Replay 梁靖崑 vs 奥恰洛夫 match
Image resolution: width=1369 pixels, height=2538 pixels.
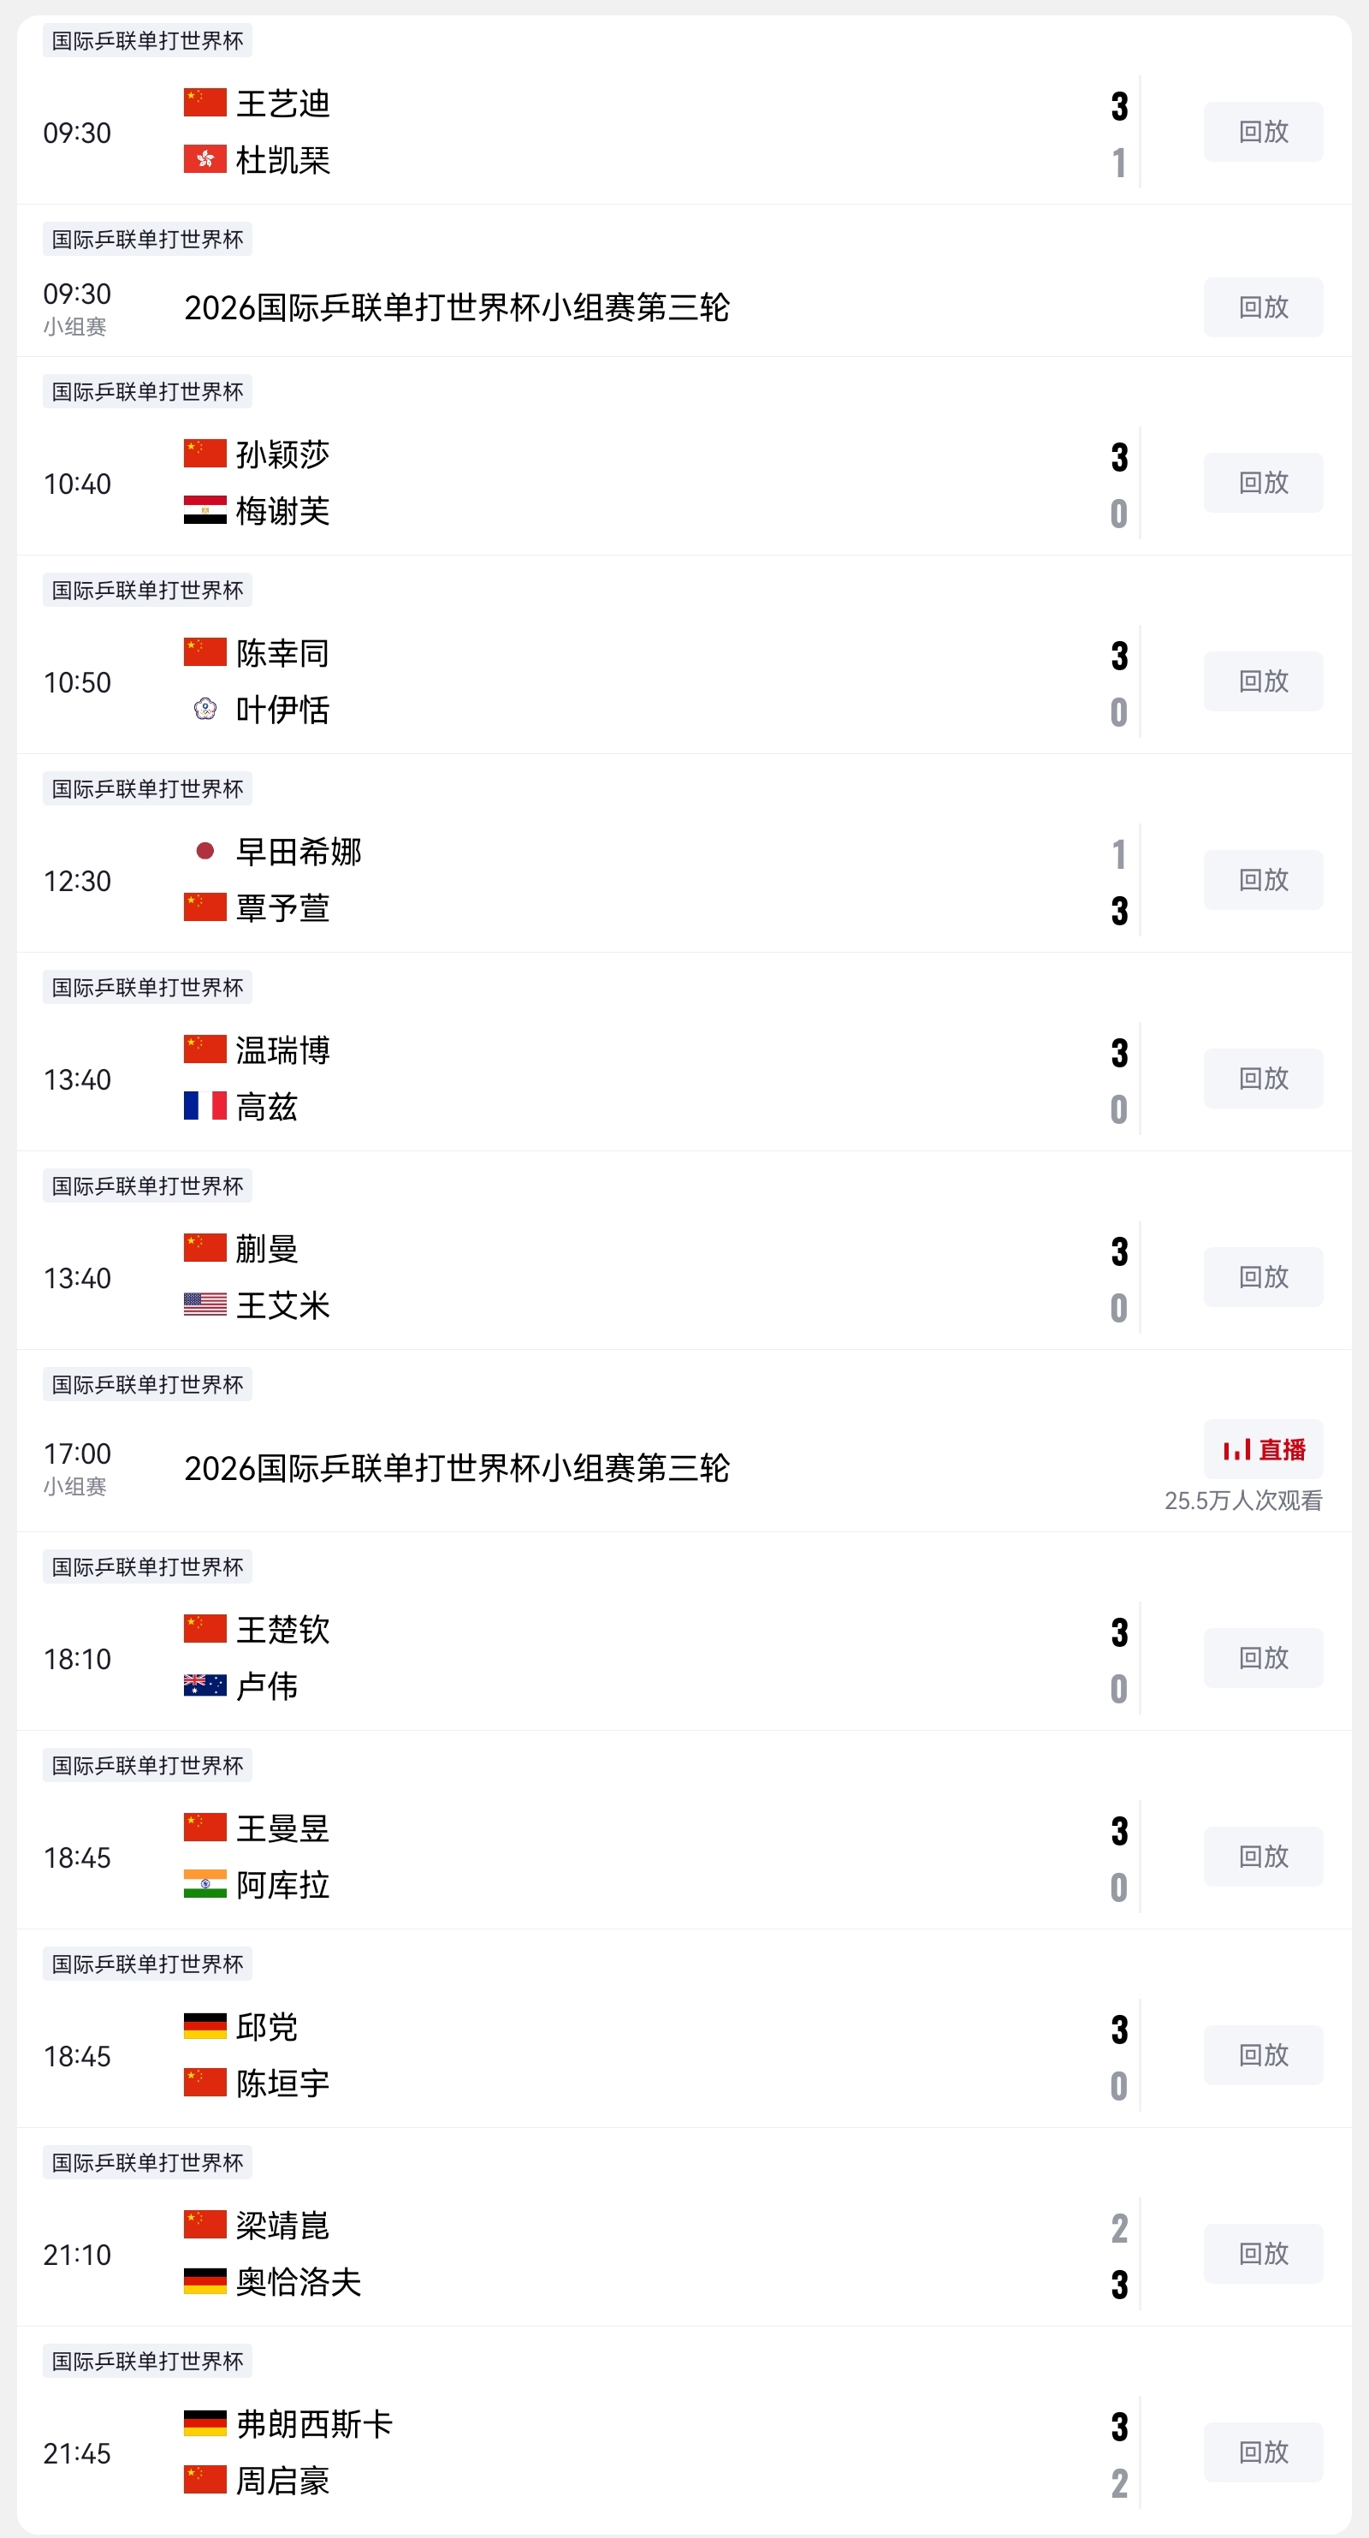click(1263, 2253)
